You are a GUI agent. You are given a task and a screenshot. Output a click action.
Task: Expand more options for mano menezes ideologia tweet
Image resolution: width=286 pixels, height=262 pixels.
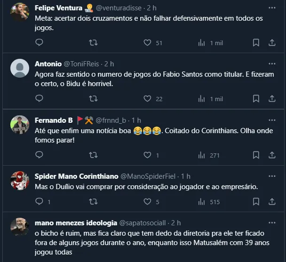coord(271,222)
